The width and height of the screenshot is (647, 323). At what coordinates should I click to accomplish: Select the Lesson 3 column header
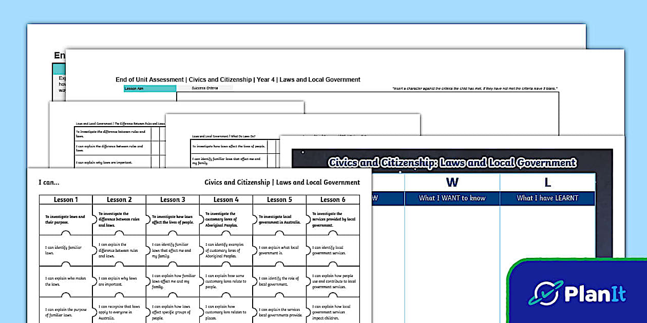pos(173,199)
